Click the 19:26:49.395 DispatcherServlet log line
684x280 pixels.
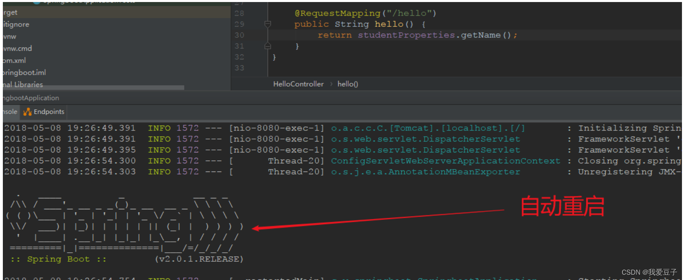tap(342, 150)
